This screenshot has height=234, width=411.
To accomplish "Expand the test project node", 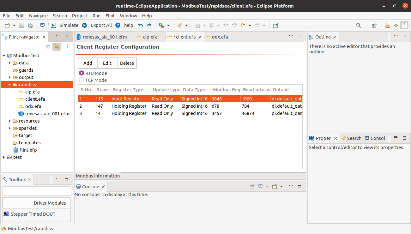I will [x=4, y=157].
